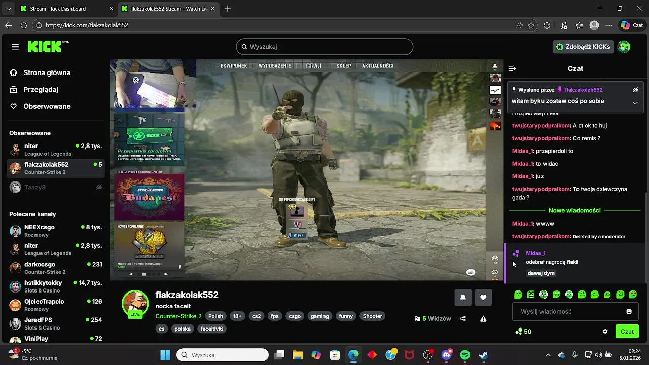This screenshot has width=649, height=365.
Task: Select the cs2 tag
Action: [x=257, y=316]
